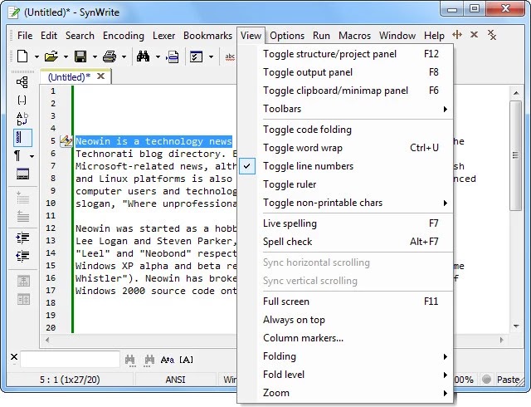Uncheck Toggle line numbers menu item
The image size is (531, 407).
pyautogui.click(x=345, y=166)
